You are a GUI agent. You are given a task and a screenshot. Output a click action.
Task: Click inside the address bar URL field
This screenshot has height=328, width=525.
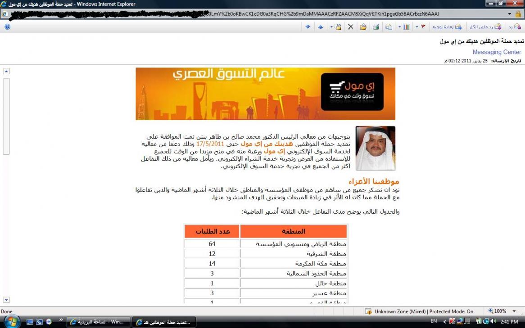(x=258, y=14)
